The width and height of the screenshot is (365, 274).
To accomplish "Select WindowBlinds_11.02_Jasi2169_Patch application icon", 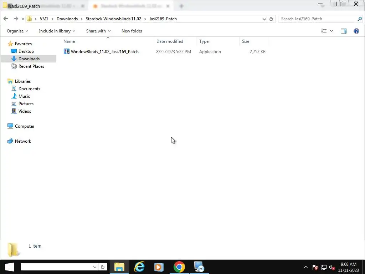I will coord(67,51).
